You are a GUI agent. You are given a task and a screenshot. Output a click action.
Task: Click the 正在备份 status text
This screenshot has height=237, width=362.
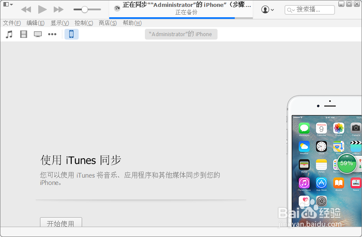click(186, 12)
